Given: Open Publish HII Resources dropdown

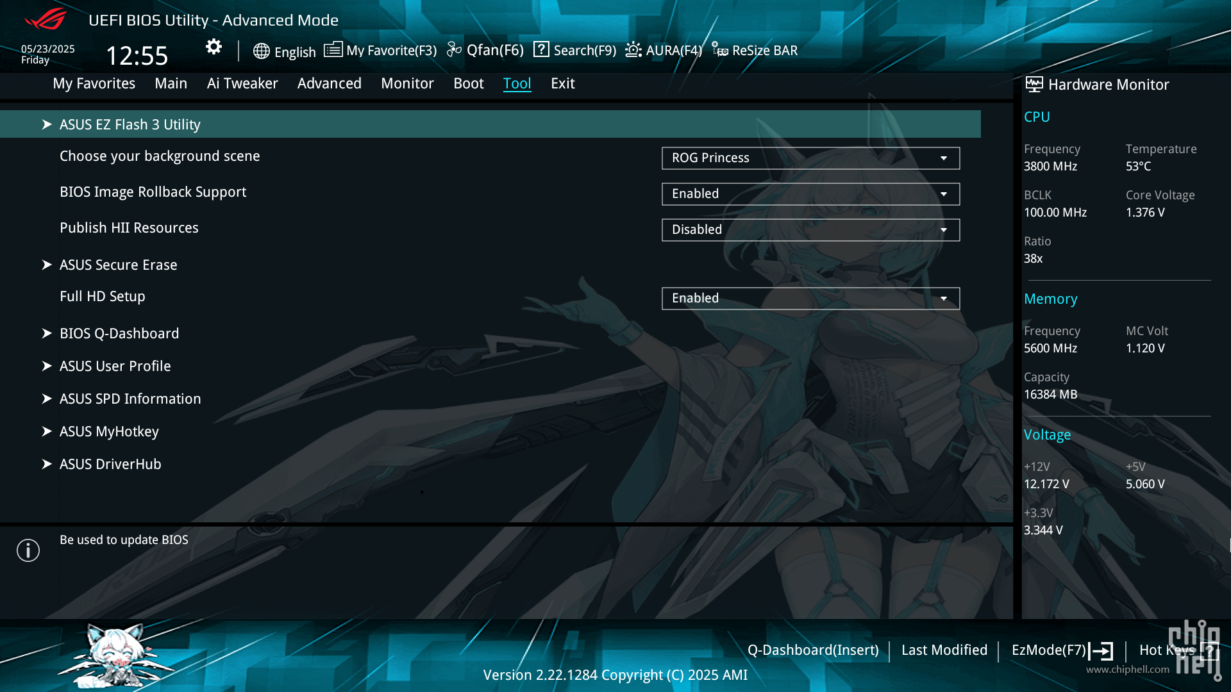Looking at the screenshot, I should pos(810,230).
